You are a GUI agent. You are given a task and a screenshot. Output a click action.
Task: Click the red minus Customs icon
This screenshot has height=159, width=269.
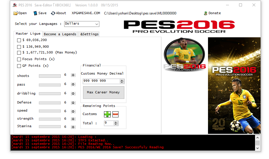[x=115, y=114]
